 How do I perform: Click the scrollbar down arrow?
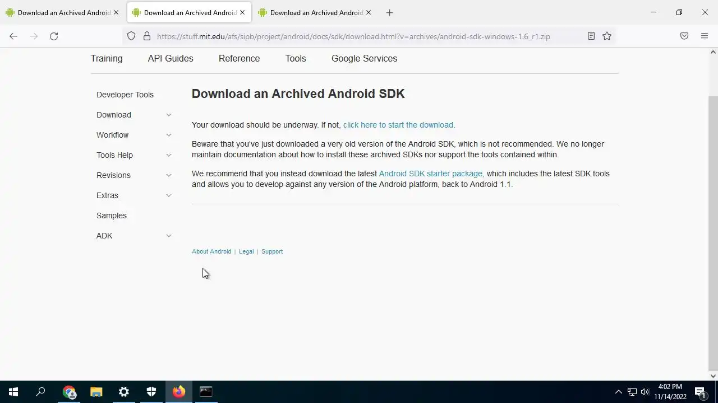click(x=713, y=376)
